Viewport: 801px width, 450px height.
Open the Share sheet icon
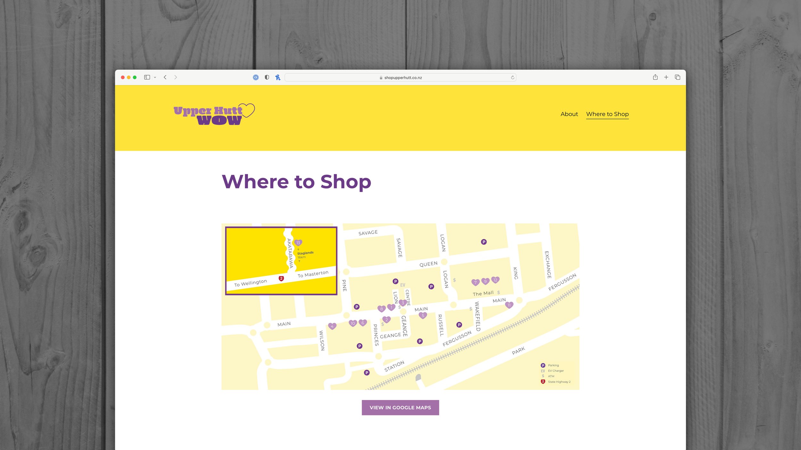pos(655,77)
